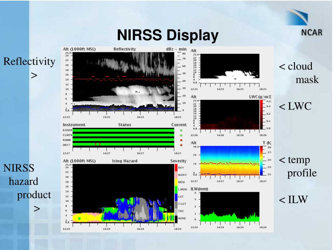Select the LGT blue severity swatch
This screenshot has height=250, width=333.
[x=176, y=197]
